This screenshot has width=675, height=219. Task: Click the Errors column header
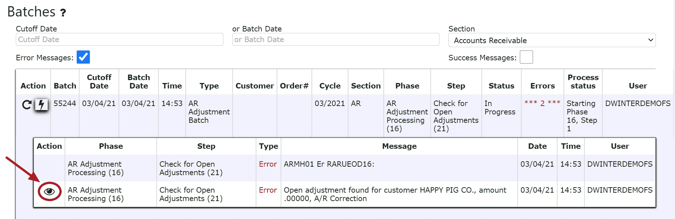pyautogui.click(x=543, y=86)
